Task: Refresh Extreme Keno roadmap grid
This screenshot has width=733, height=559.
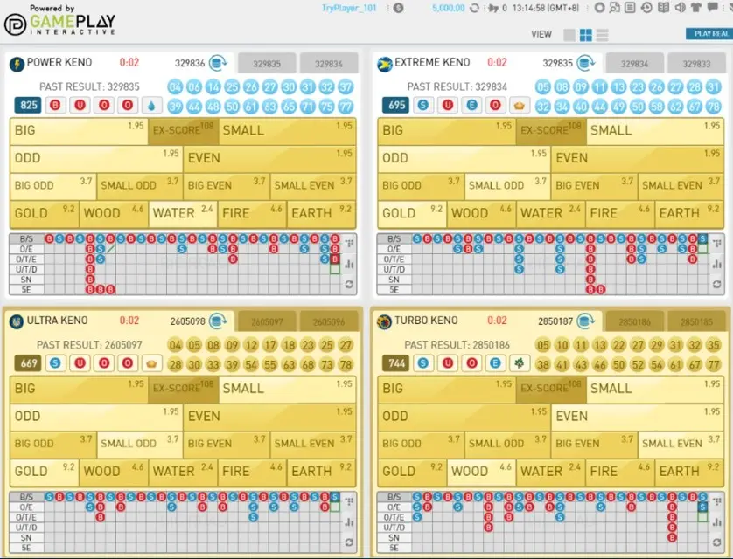Action: (x=716, y=284)
